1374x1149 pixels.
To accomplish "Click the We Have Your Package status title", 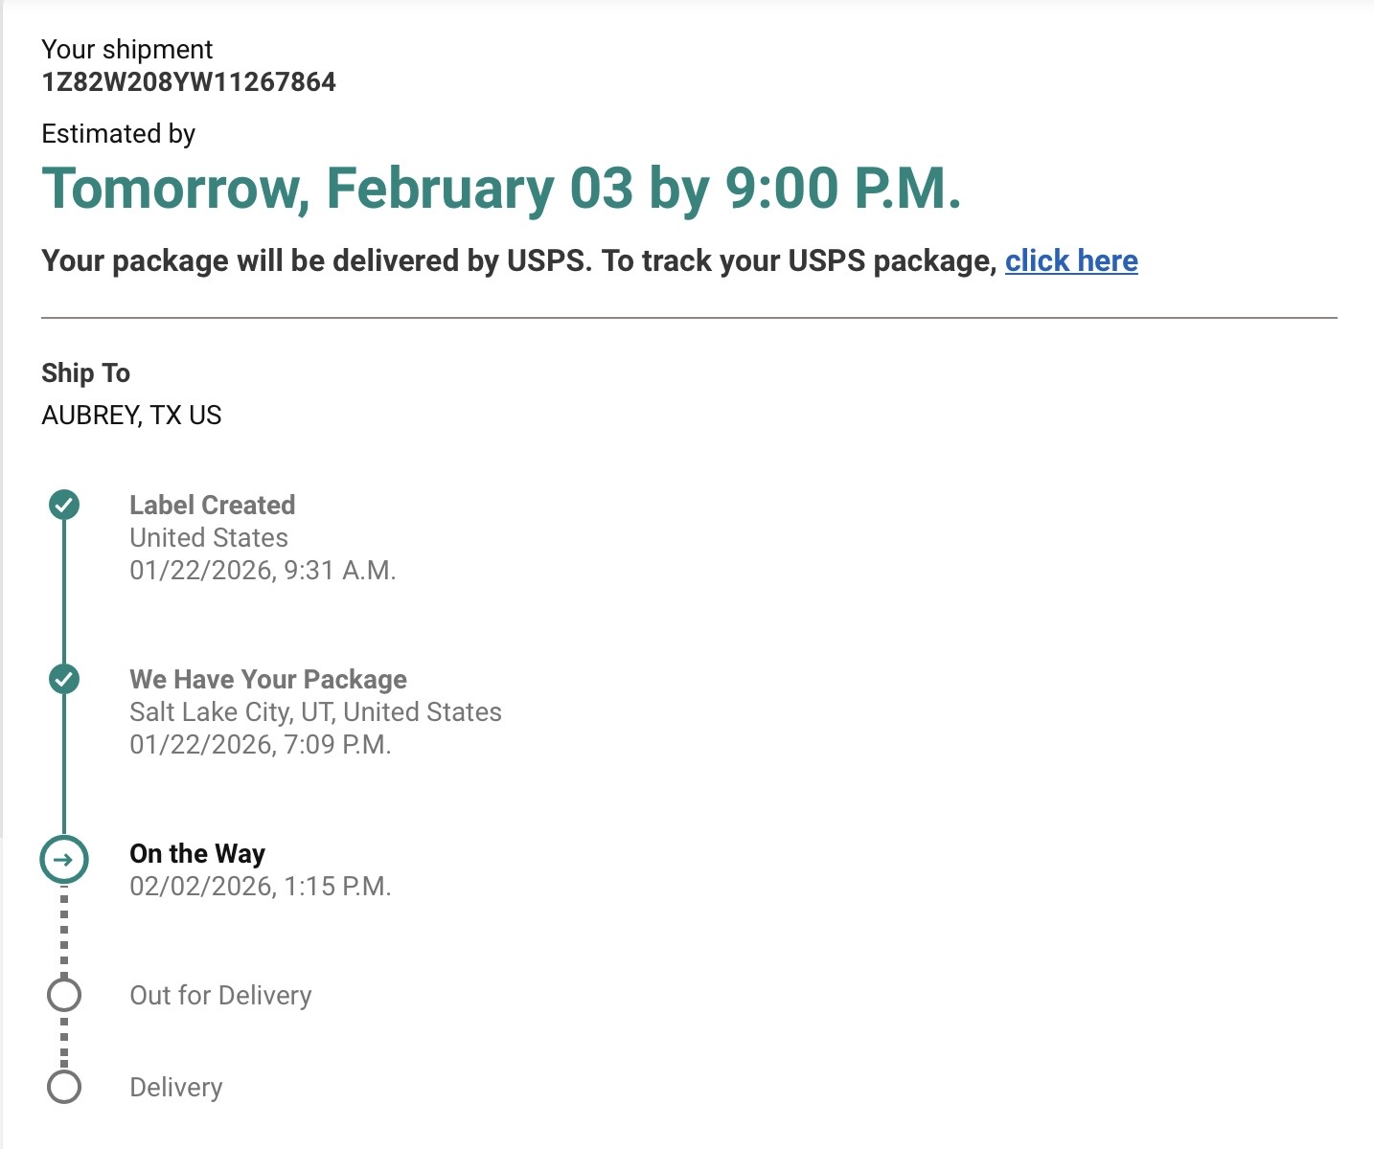I will [268, 679].
